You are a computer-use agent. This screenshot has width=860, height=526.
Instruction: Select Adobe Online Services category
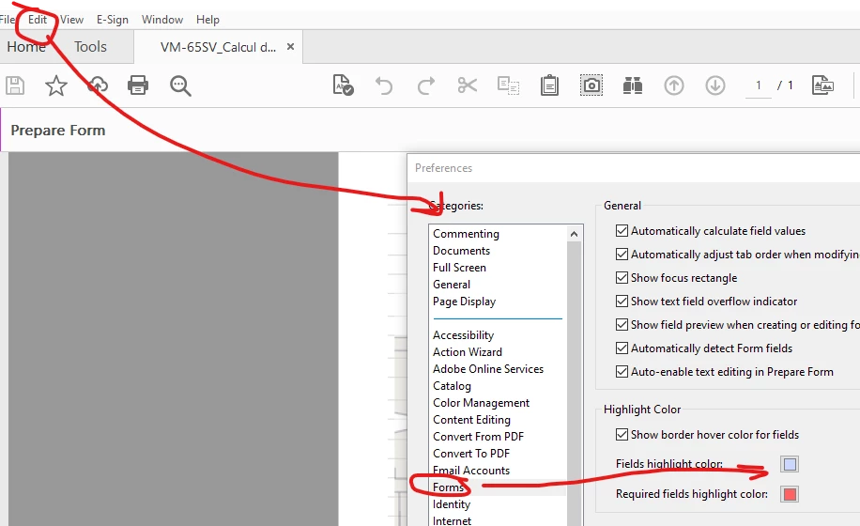point(488,369)
